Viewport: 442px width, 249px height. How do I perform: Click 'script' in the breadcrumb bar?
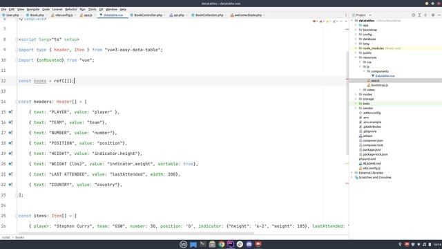(6, 237)
